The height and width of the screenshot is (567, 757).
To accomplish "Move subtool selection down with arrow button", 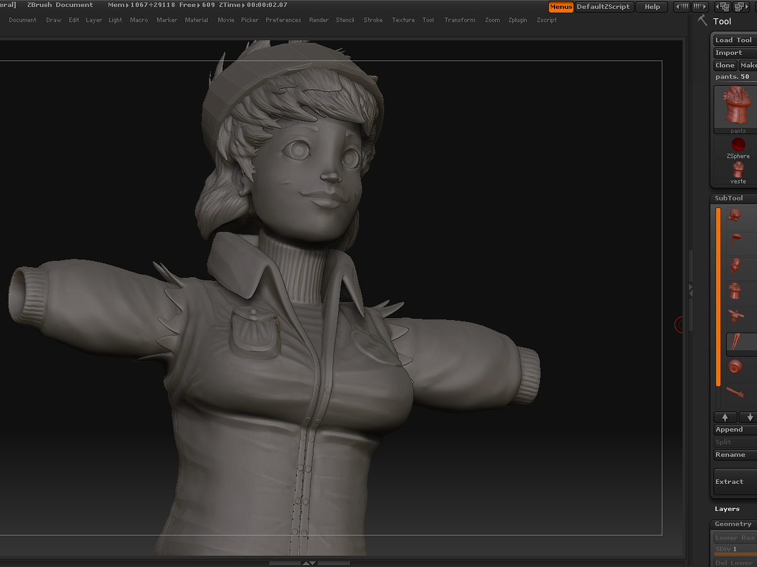I will 748,417.
